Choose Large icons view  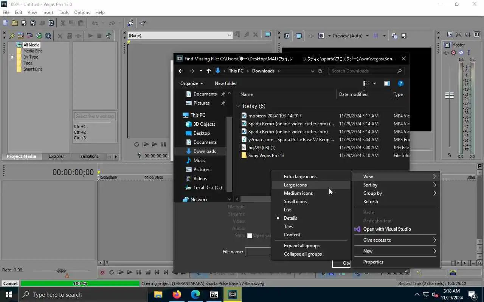click(x=295, y=185)
